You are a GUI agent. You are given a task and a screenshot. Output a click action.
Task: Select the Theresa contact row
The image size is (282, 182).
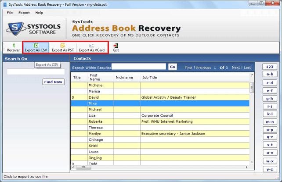160,128
